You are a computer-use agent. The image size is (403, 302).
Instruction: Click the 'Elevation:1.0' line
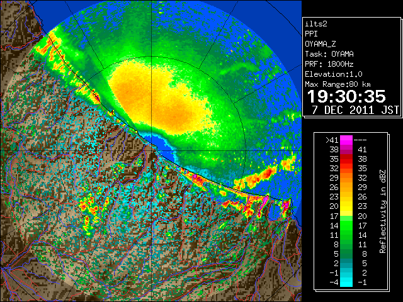point(334,74)
